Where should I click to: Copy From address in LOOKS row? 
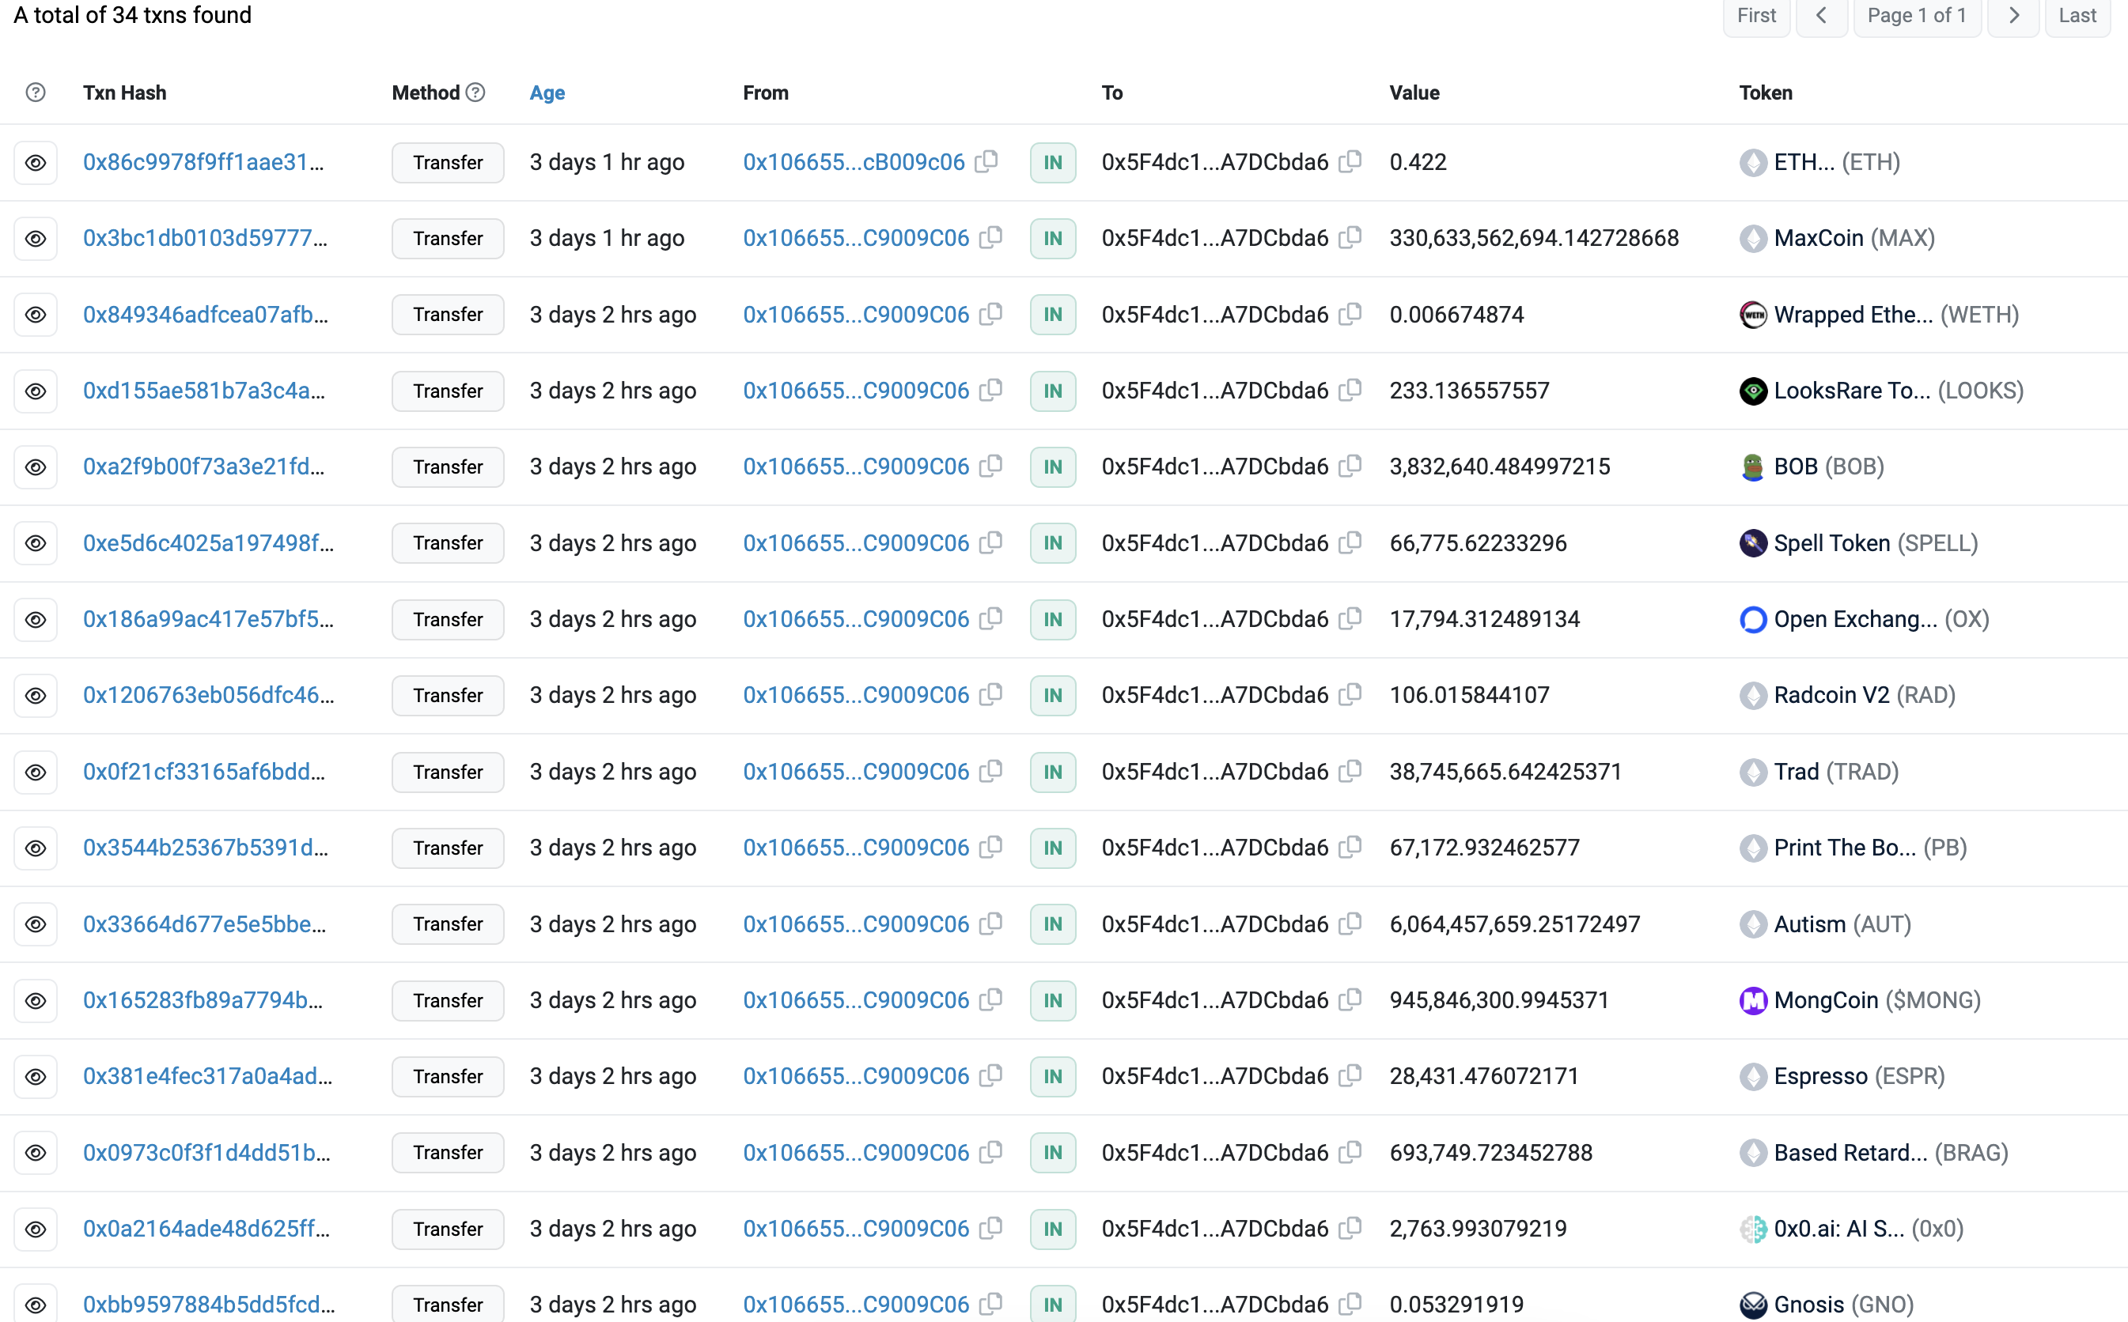[991, 390]
